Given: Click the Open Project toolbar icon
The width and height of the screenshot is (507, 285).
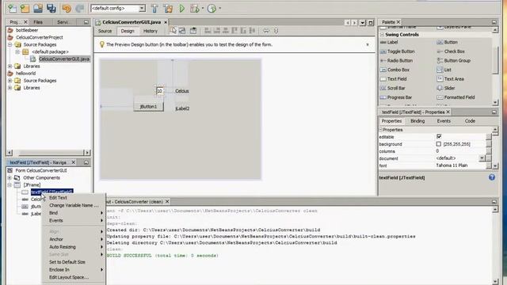Looking at the screenshot, I should 38,9.
